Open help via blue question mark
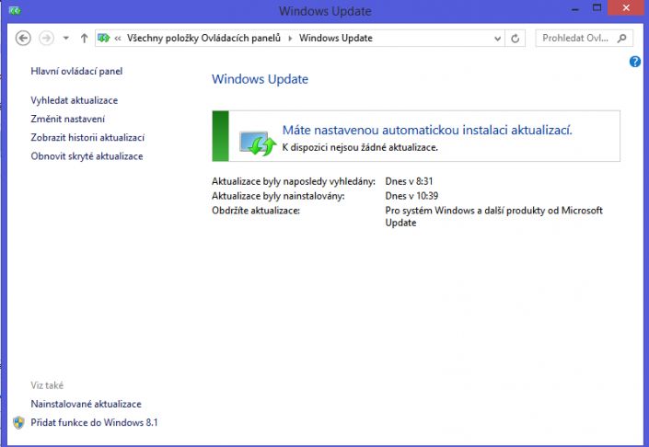 635,62
